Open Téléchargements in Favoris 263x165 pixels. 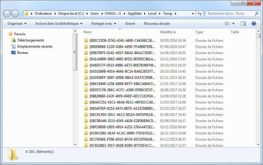[x=31, y=40]
